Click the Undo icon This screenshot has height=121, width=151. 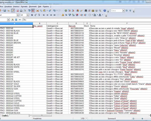54,11
